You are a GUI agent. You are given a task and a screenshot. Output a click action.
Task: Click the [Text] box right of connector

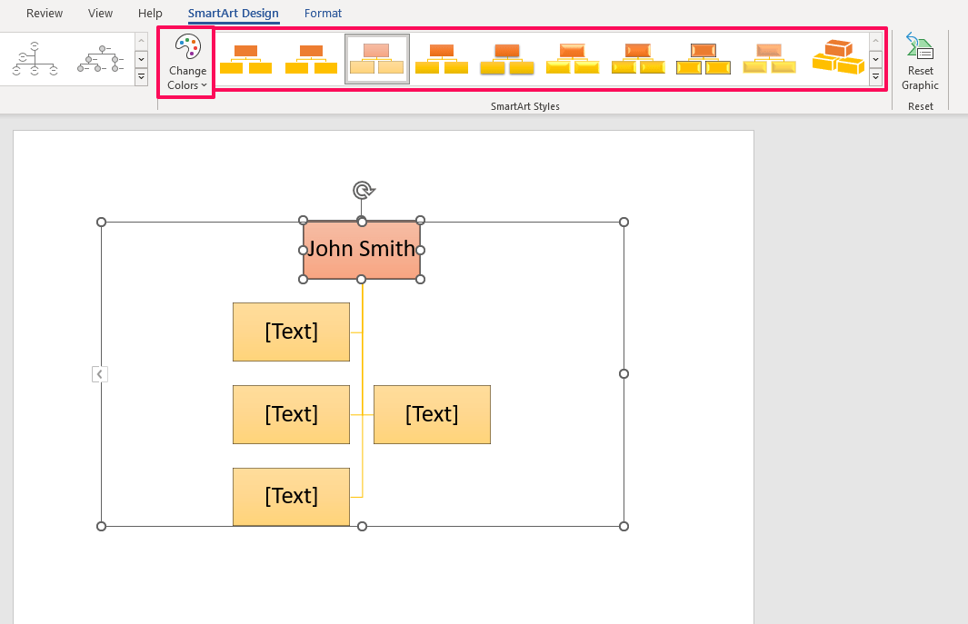[432, 414]
